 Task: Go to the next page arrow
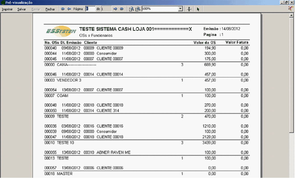(x=116, y=9)
